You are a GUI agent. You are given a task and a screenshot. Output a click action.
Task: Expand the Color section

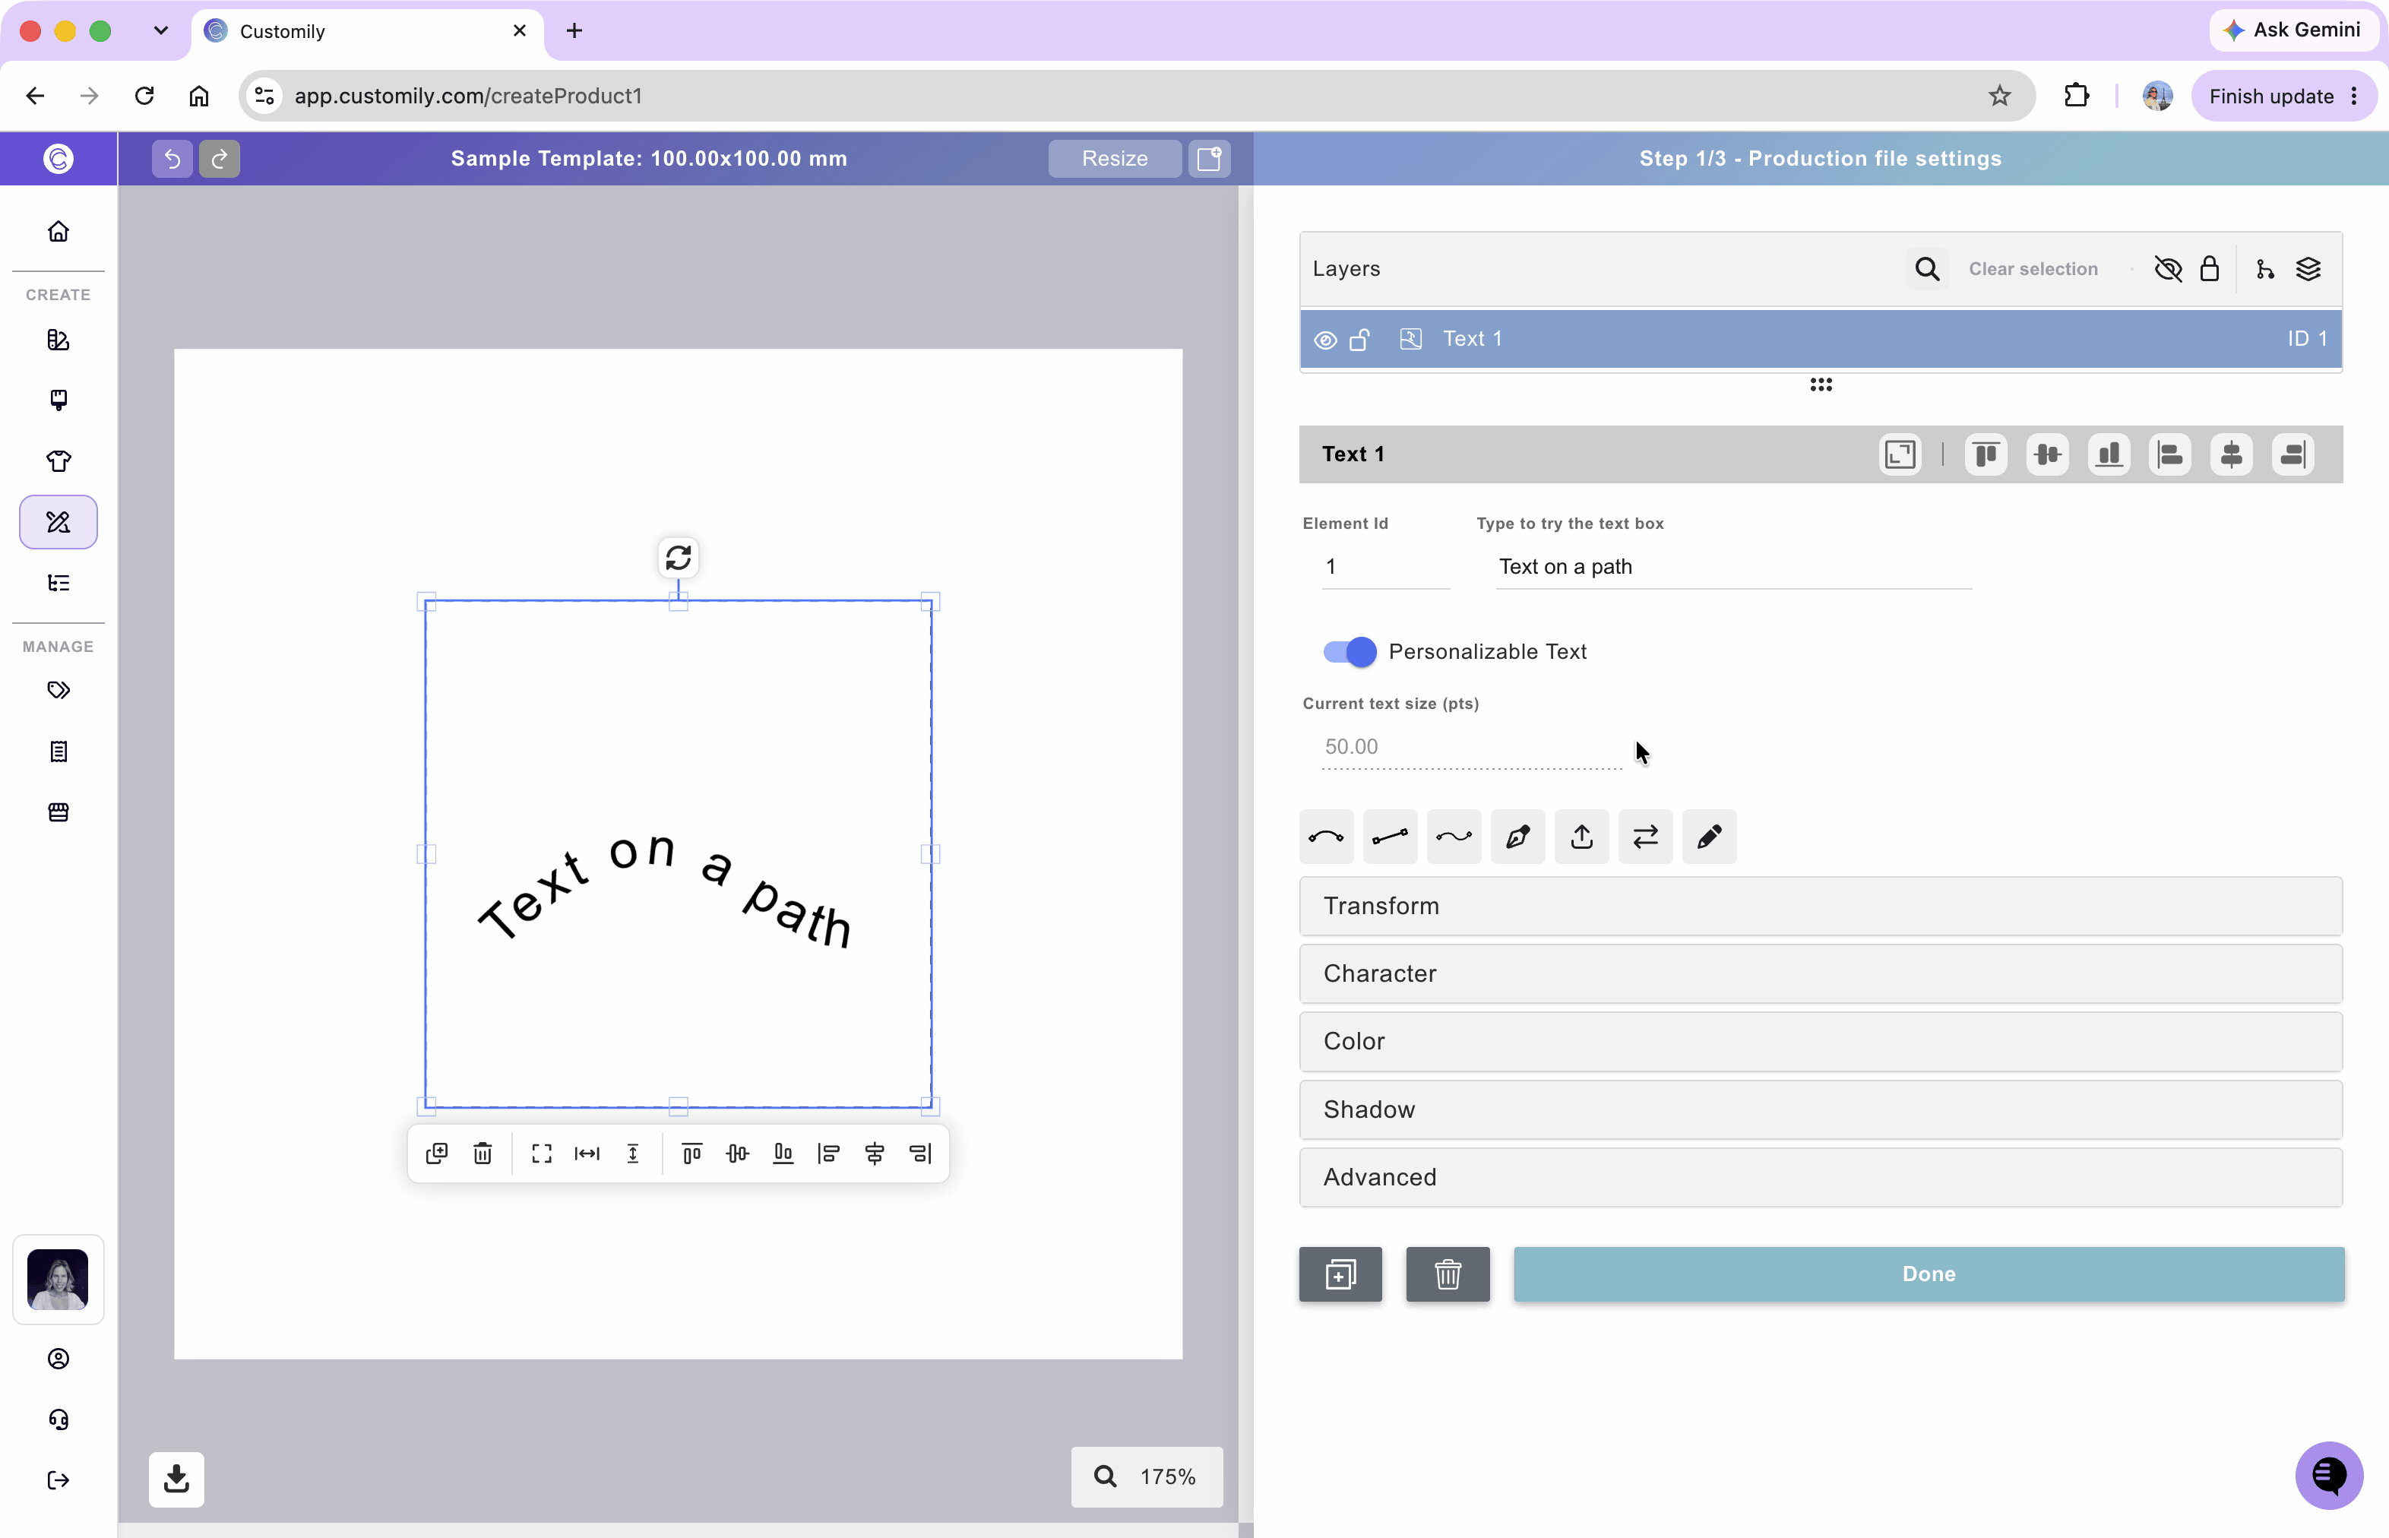[1821, 1042]
